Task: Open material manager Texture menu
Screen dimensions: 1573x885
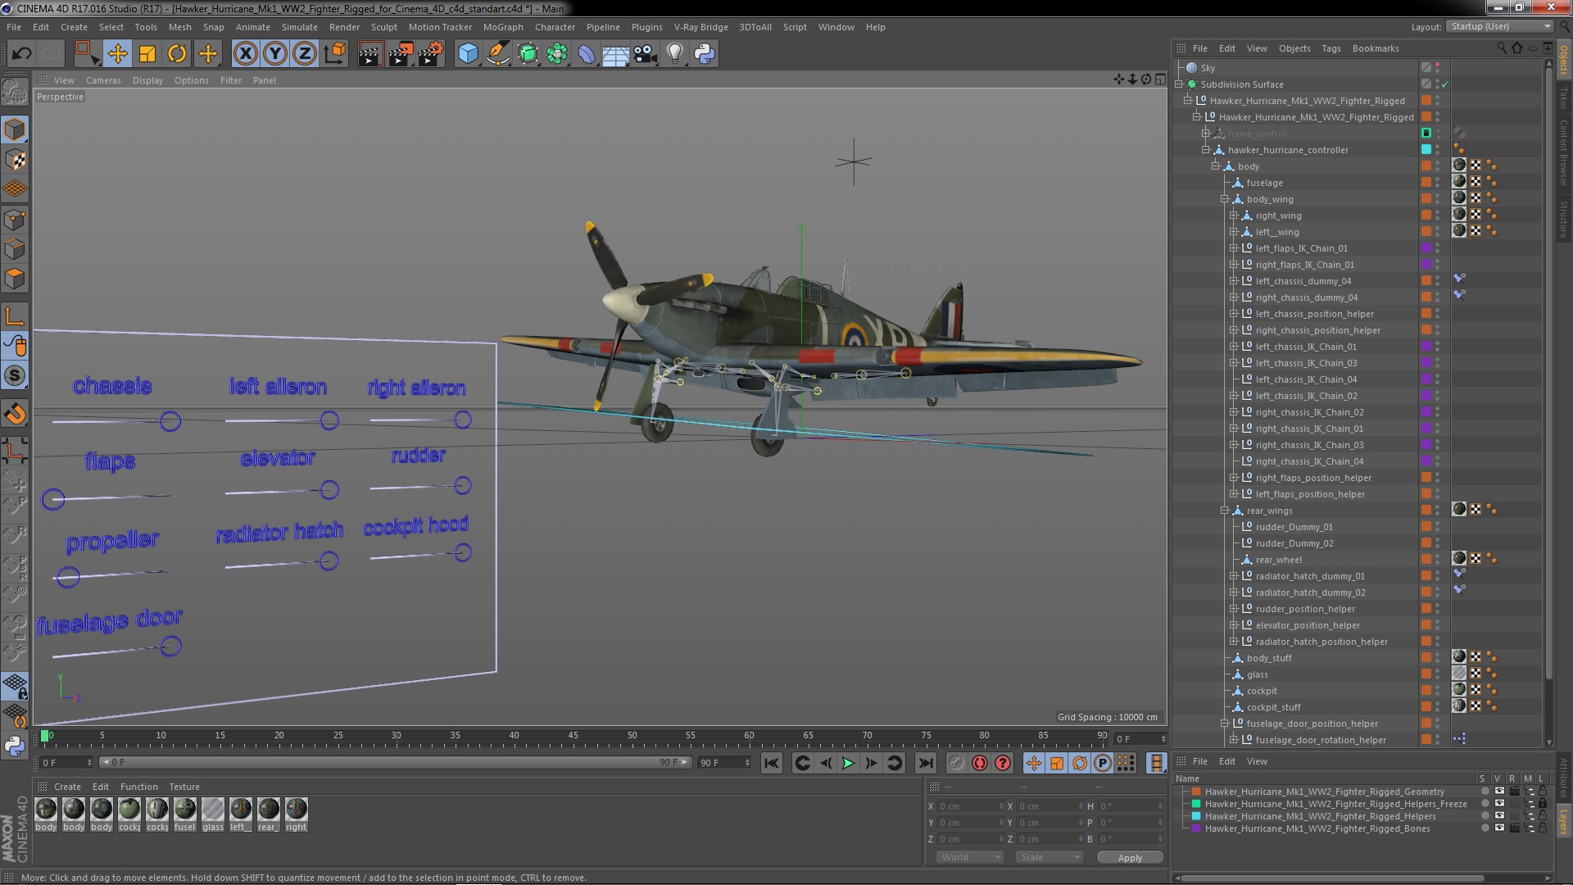Action: [184, 787]
